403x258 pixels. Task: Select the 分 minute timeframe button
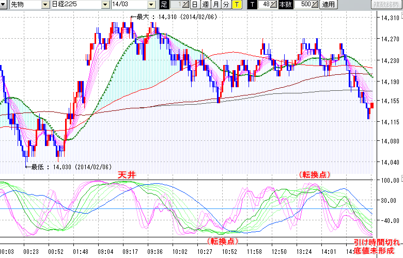[x=226, y=5]
